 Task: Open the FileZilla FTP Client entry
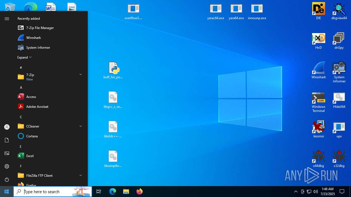point(50,175)
